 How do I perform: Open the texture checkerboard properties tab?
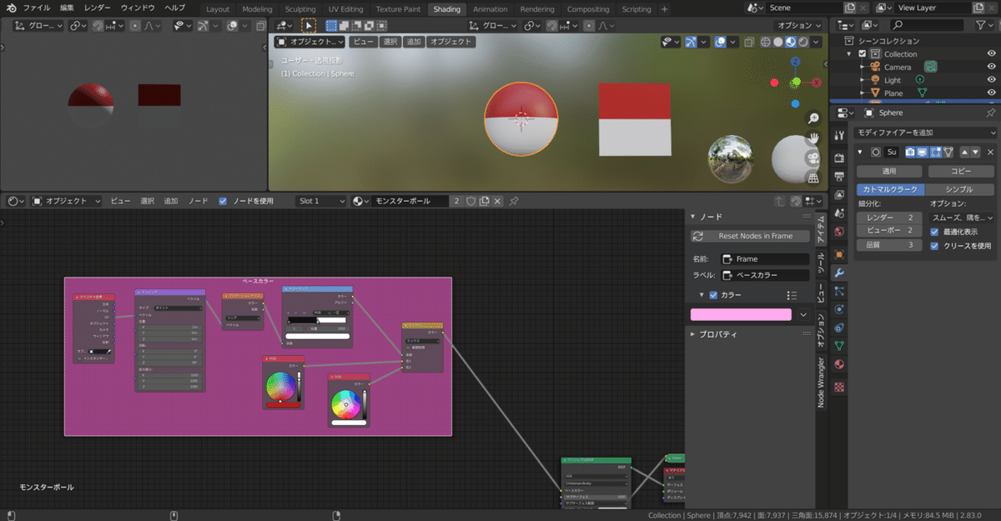tap(839, 387)
